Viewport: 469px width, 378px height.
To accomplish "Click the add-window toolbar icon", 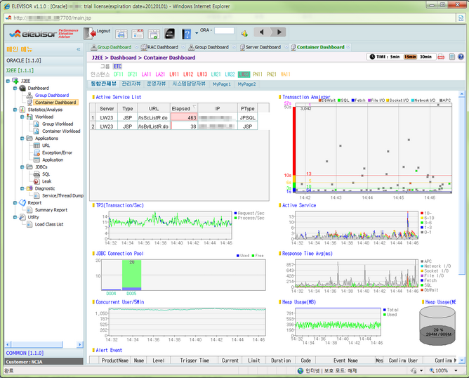I will [154, 34].
